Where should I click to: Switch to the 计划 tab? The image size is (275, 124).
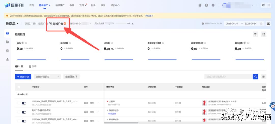click(x=19, y=66)
